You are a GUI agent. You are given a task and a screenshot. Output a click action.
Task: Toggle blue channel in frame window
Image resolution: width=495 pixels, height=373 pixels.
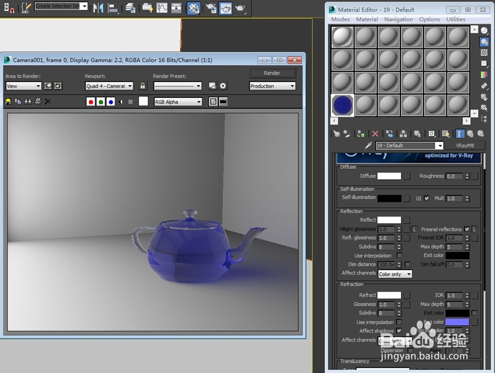click(111, 101)
